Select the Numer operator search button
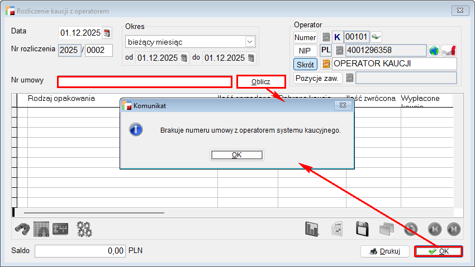The height and width of the screenshot is (267, 475). [305, 37]
